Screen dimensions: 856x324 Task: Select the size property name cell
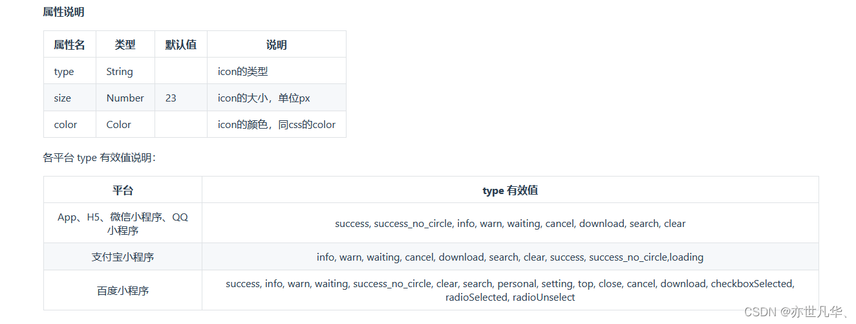[x=63, y=98]
